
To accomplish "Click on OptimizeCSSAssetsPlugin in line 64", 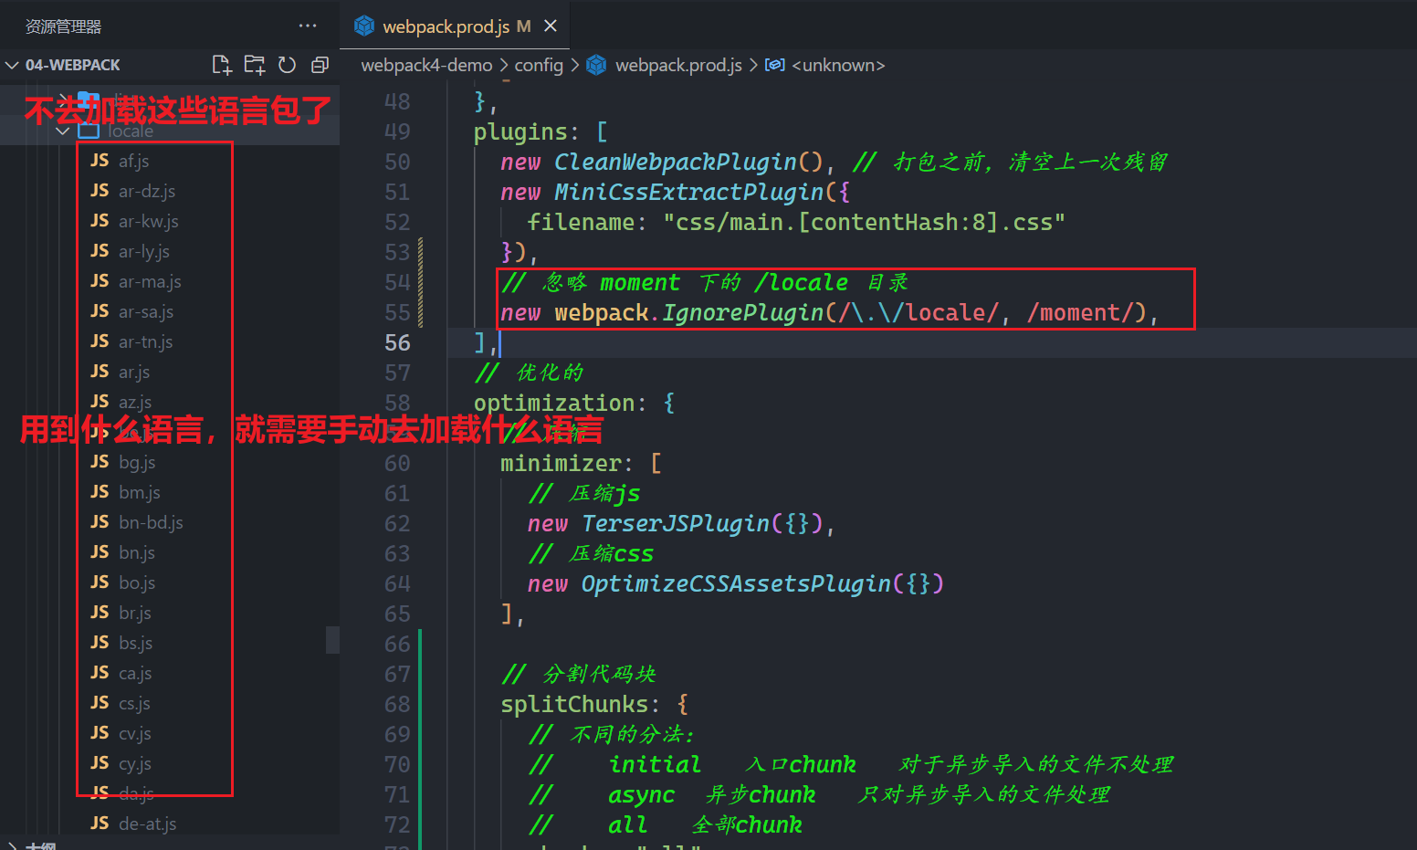I will pos(737,583).
